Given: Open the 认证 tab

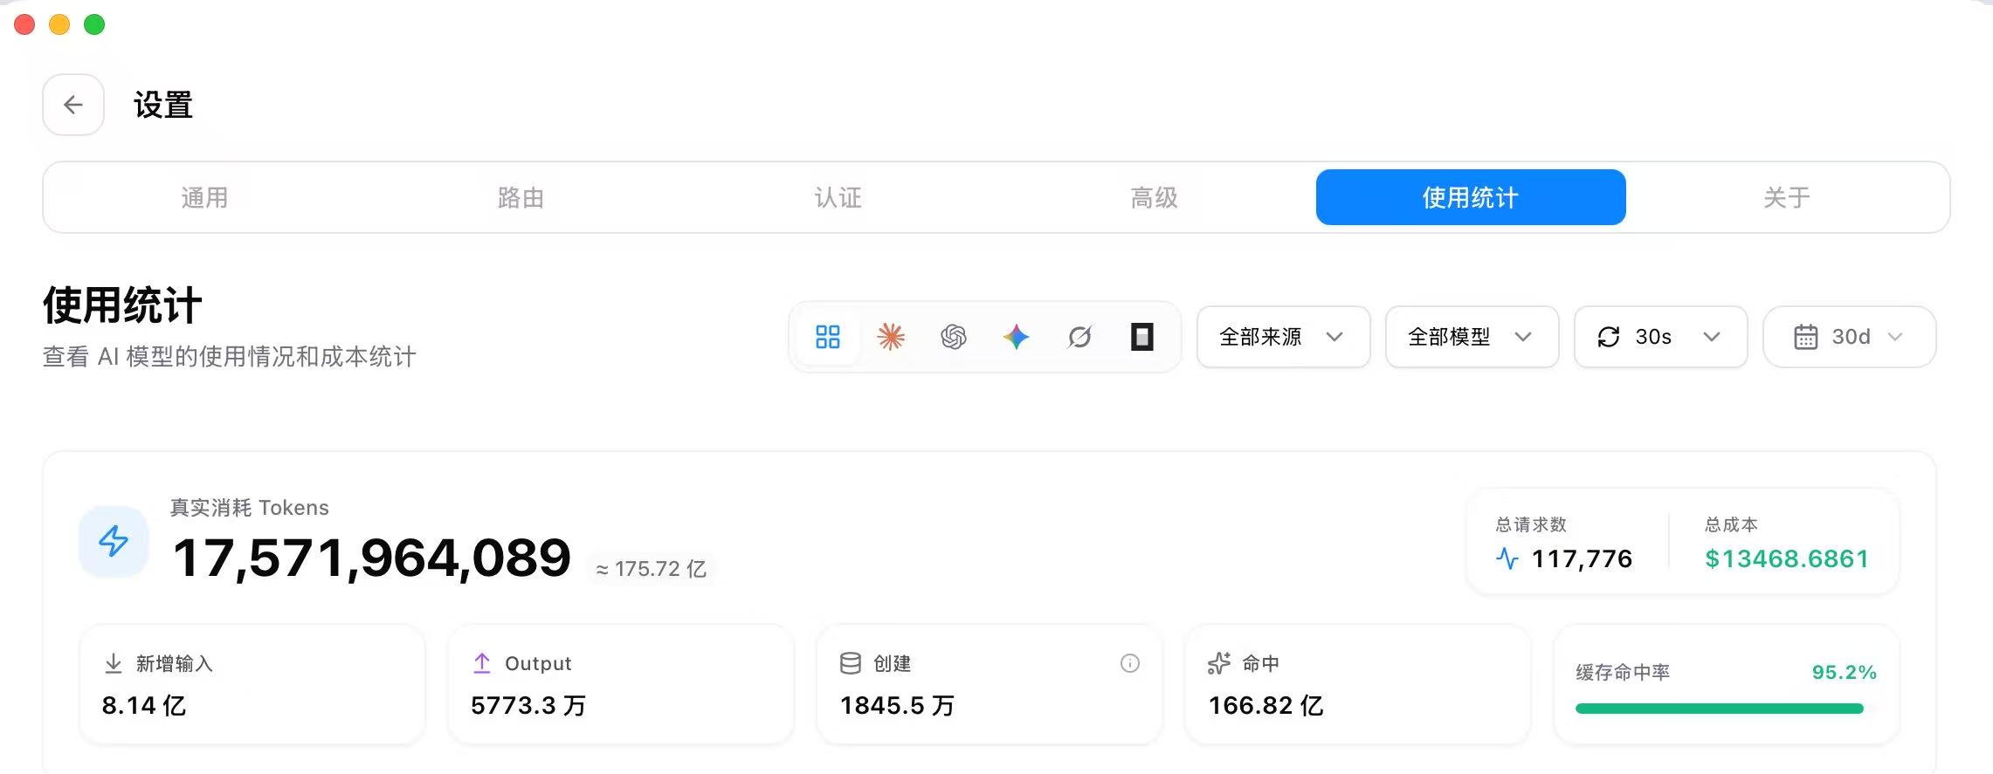Looking at the screenshot, I should 838,197.
